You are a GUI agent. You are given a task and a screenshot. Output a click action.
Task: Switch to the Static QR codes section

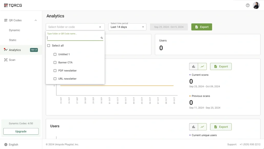point(12,40)
